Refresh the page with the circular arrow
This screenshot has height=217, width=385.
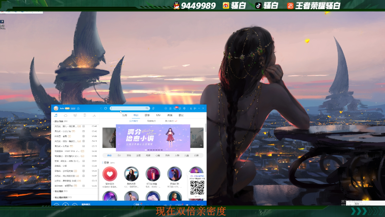click(x=105, y=108)
